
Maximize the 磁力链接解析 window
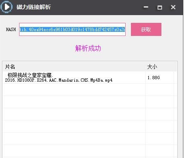(160, 7)
